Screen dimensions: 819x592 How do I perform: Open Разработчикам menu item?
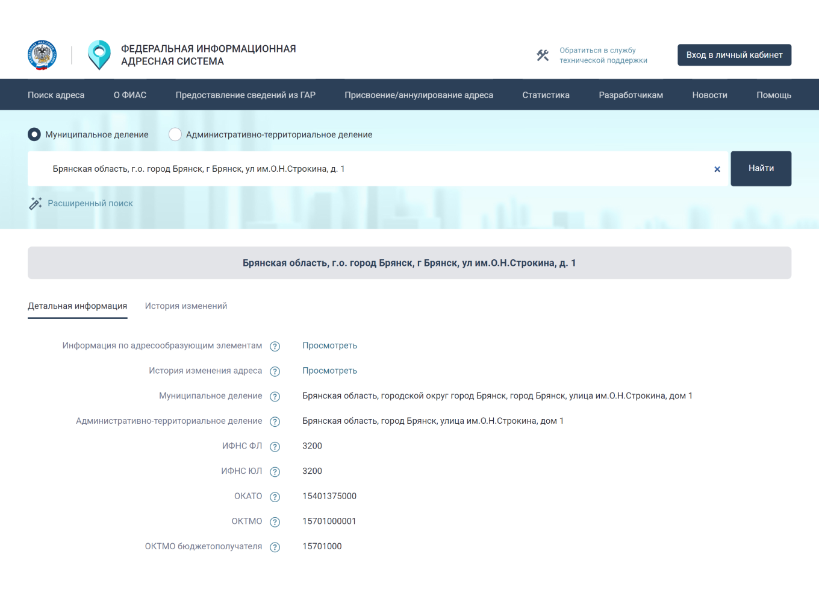click(x=631, y=95)
